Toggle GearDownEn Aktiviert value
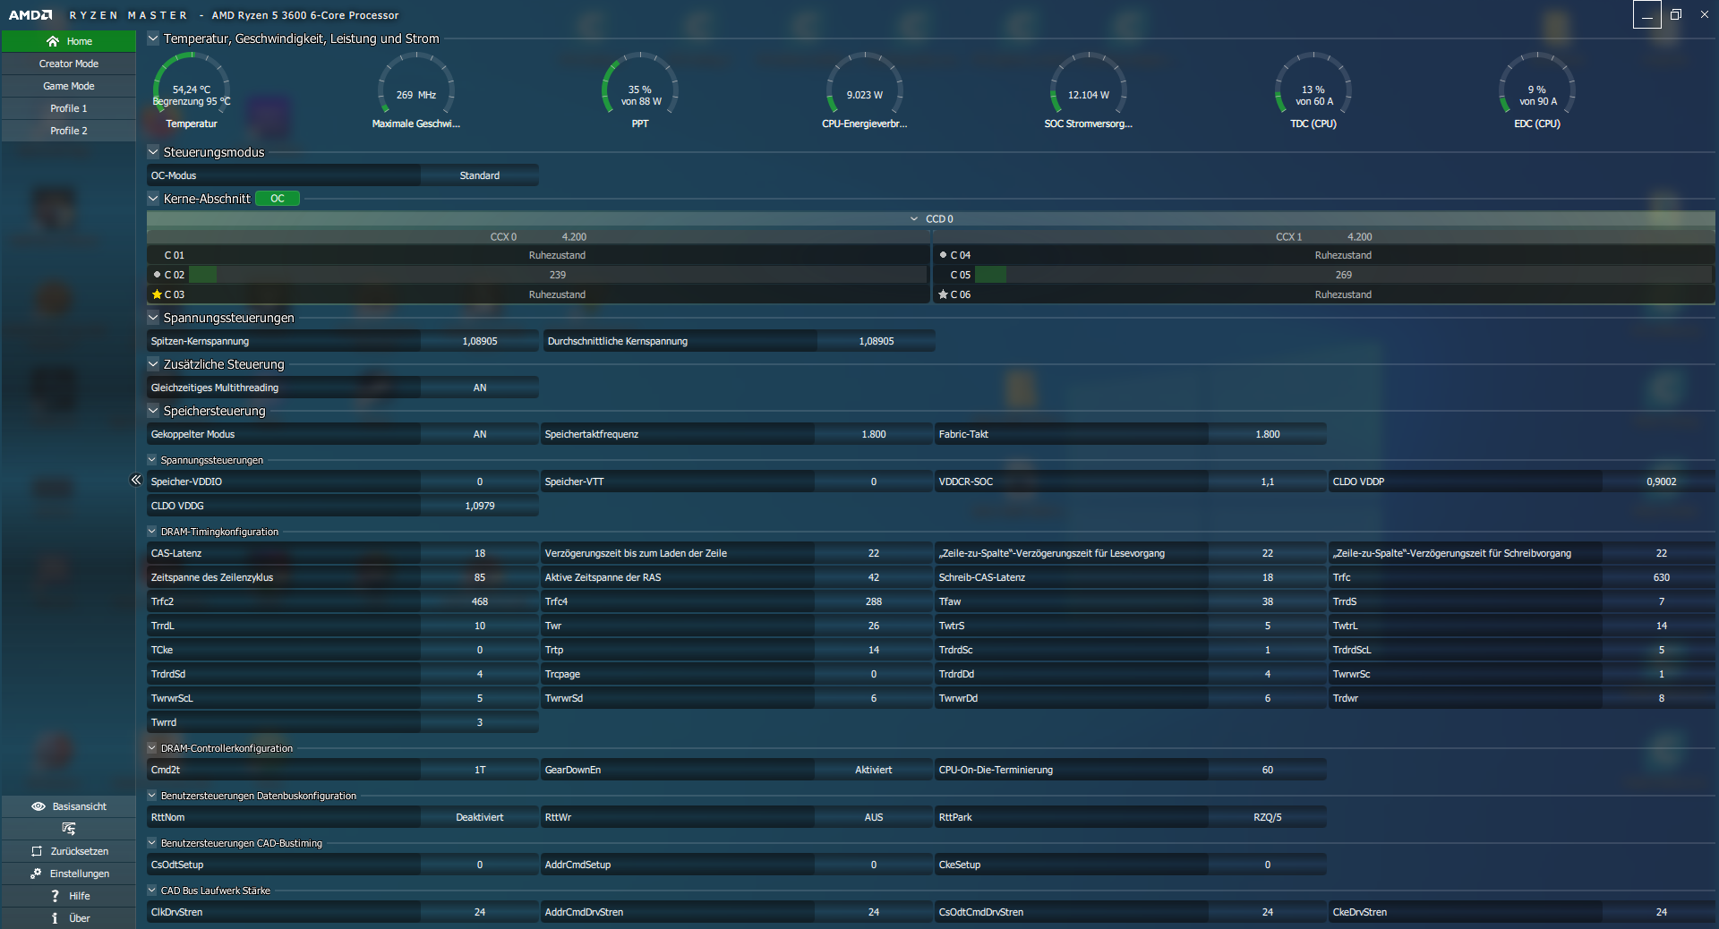 point(874,770)
